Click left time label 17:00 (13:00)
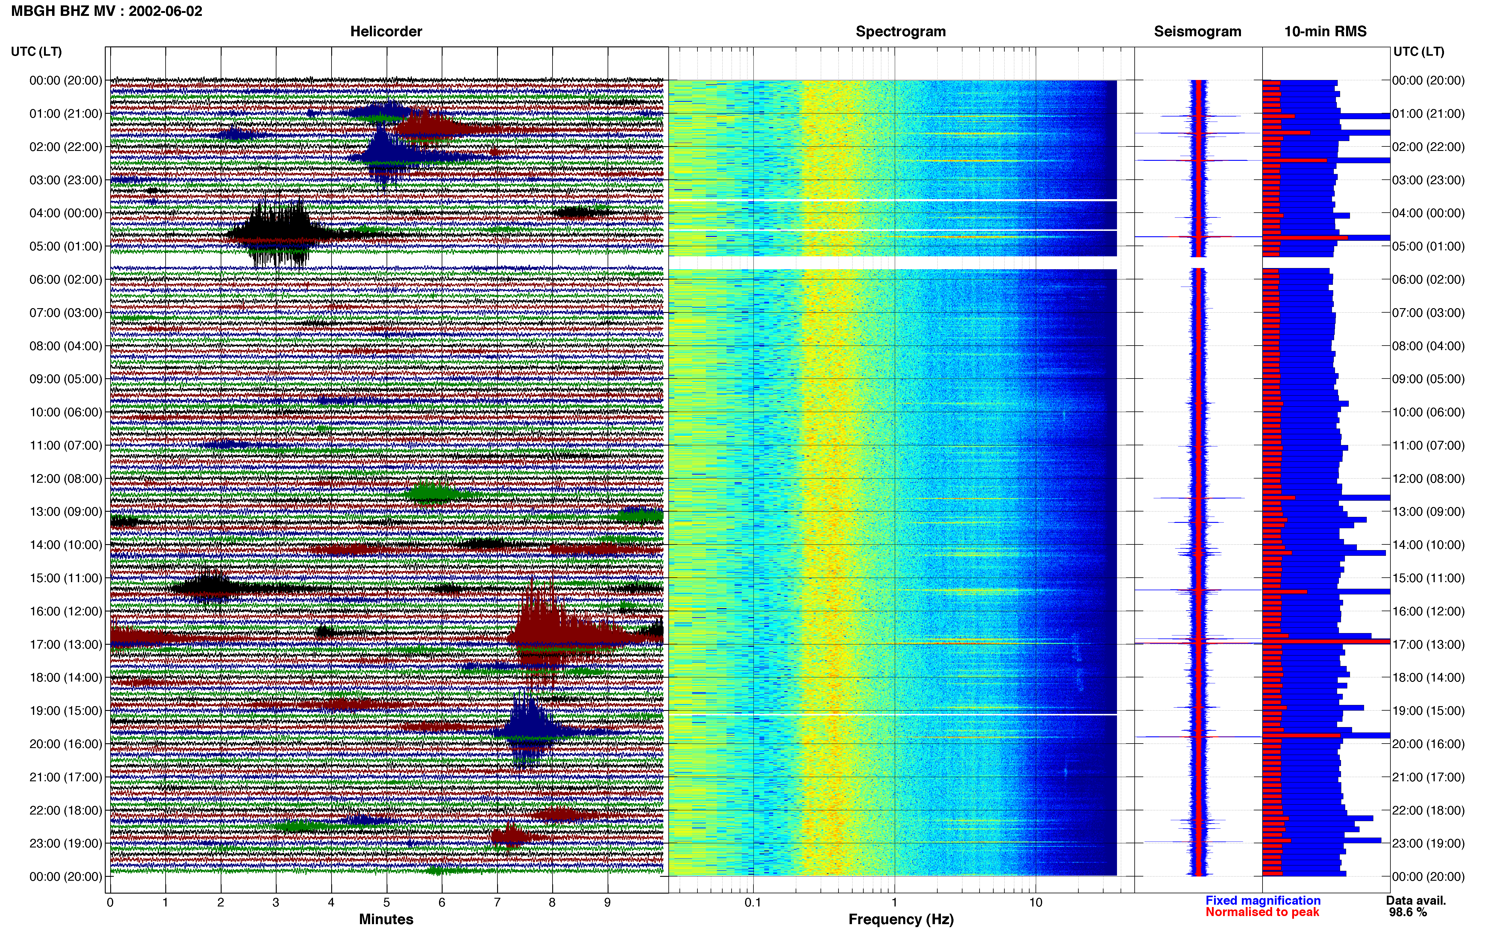Image resolution: width=1503 pixels, height=940 pixels. pos(66,644)
